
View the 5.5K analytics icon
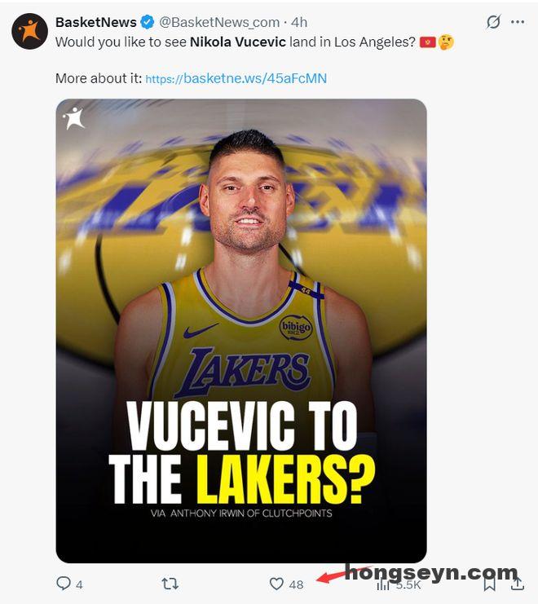(x=383, y=584)
